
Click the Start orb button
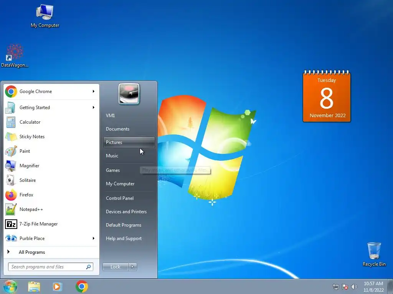pos(10,286)
